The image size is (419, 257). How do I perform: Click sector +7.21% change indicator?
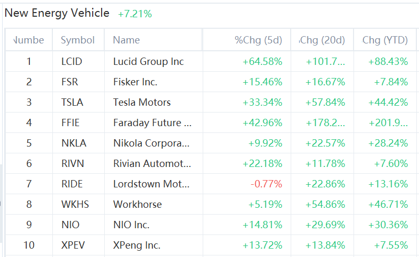135,14
